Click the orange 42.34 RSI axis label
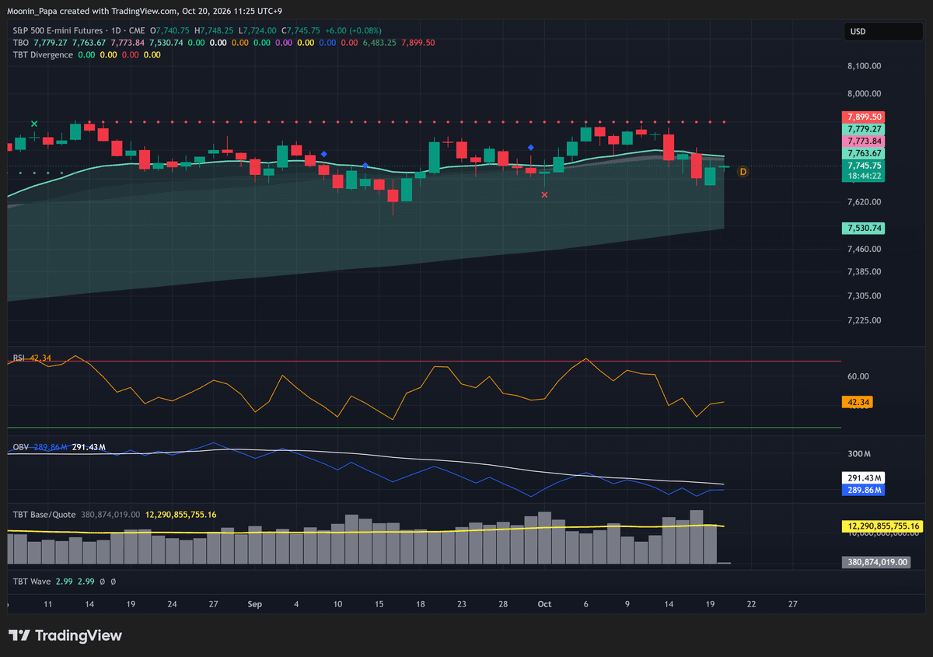 coord(859,402)
